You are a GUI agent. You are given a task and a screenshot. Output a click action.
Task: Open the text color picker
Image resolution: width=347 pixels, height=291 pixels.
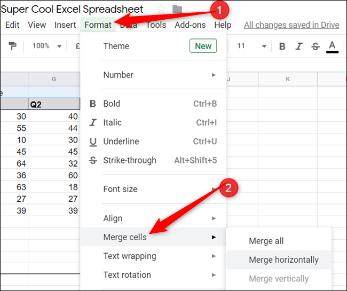click(x=332, y=46)
